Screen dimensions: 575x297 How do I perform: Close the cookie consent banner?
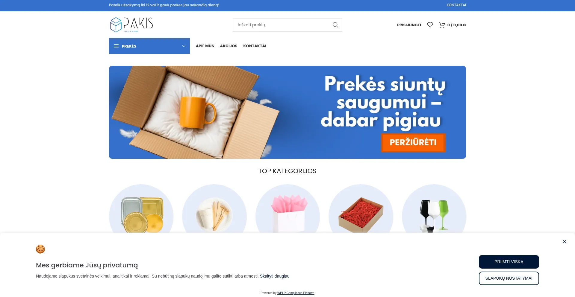click(565, 242)
